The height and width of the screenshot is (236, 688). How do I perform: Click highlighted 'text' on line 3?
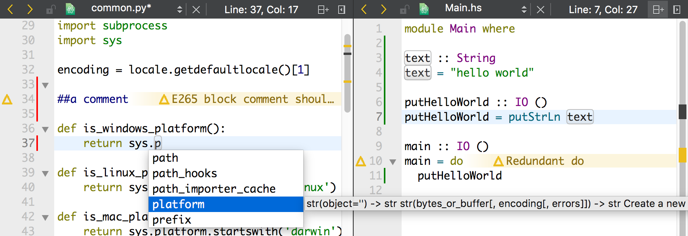[418, 58]
